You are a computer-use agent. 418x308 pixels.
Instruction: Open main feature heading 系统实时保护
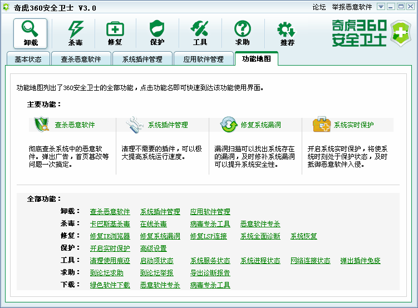(354, 125)
